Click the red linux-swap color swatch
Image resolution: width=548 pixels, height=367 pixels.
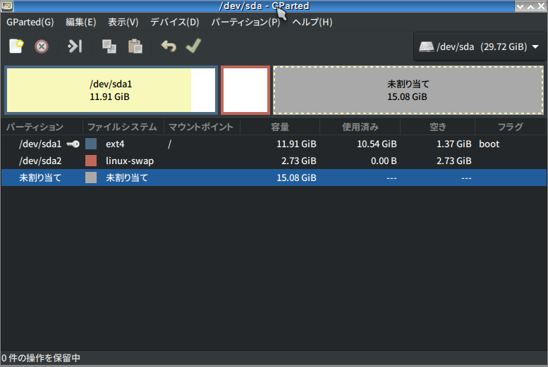91,161
